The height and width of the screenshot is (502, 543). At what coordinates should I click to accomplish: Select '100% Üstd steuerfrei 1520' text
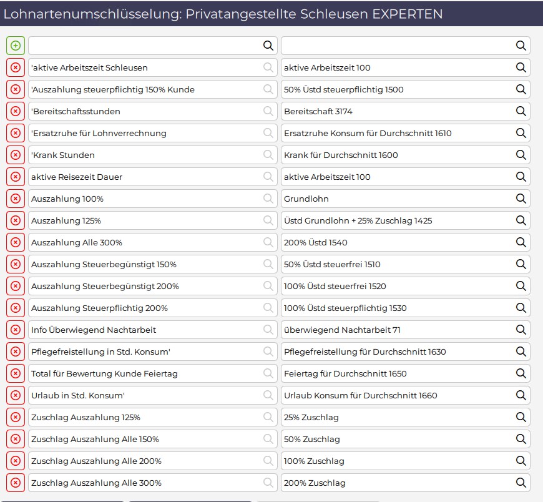[x=335, y=286]
